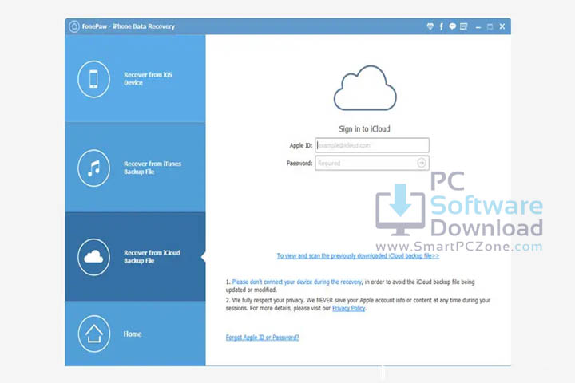Open the Facebook icon in title bar

point(441,26)
